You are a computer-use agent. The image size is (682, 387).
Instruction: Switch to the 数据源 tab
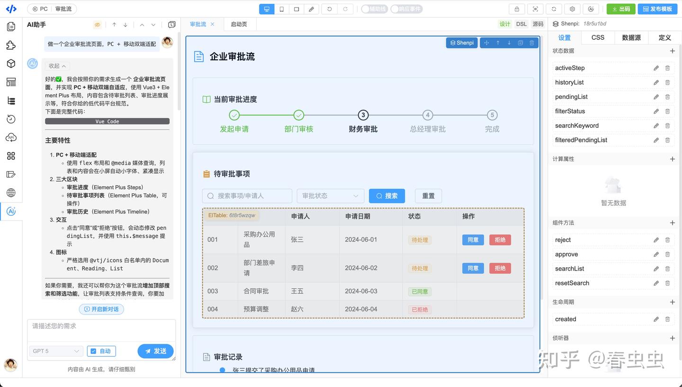coord(631,37)
